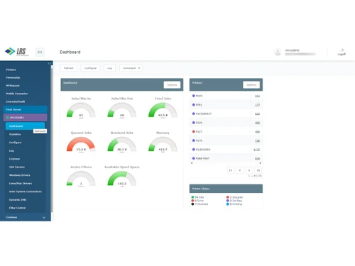Click the red Stopped status legend dot

pos(228,197)
